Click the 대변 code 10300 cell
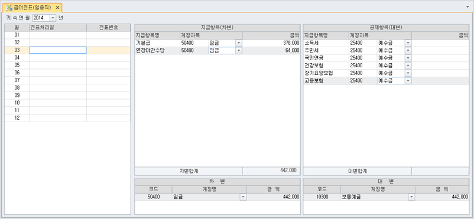 tap(322, 197)
